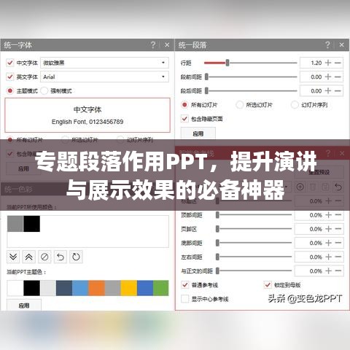Click 应用 button below the theme colors
Viewport: 350px width, 350px height.
tap(24, 306)
